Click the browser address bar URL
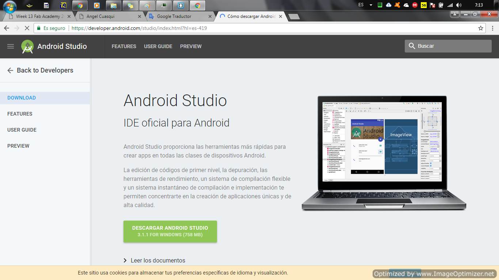 click(139, 28)
